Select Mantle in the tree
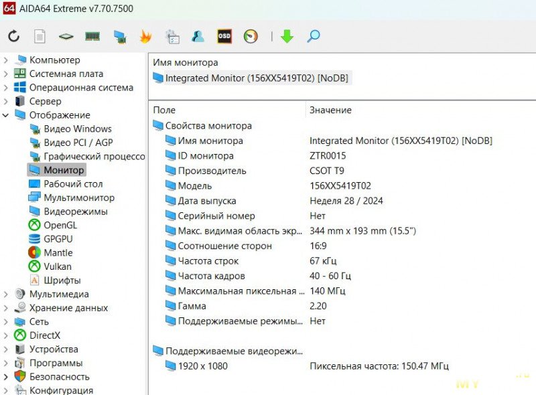Screen dimensions: 536x395 (x=51, y=253)
